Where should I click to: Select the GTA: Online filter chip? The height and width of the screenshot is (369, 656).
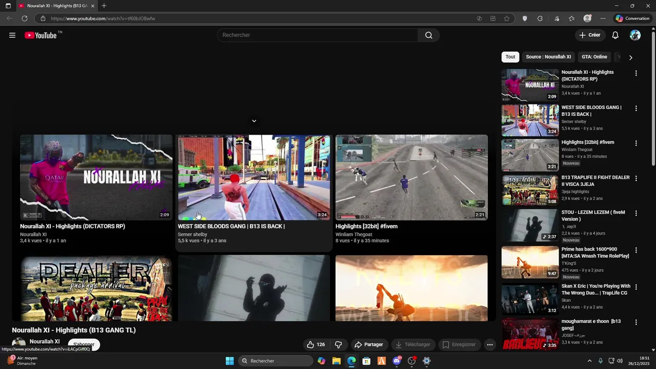[x=594, y=57]
